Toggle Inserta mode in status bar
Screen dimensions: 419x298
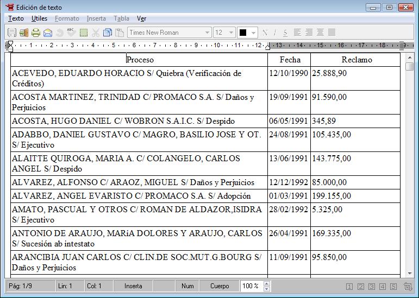point(133,286)
